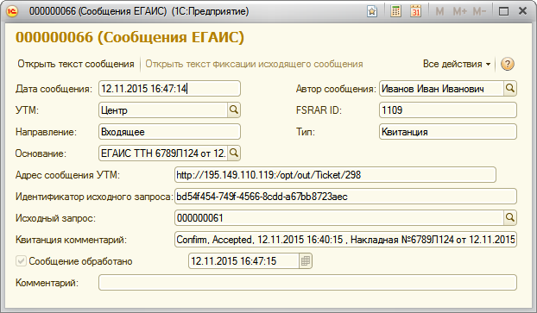Image resolution: width=537 pixels, height=313 pixels.
Task: Click the Адрес сообщения УТМ URL field
Action: (x=335, y=175)
